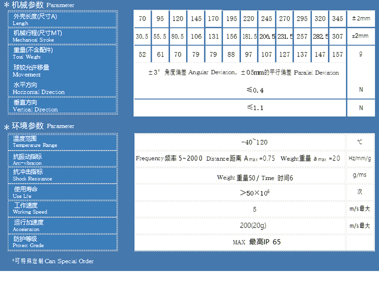Click the Frequency 频率 5~2000 row
379x283 pixels.
(238, 158)
